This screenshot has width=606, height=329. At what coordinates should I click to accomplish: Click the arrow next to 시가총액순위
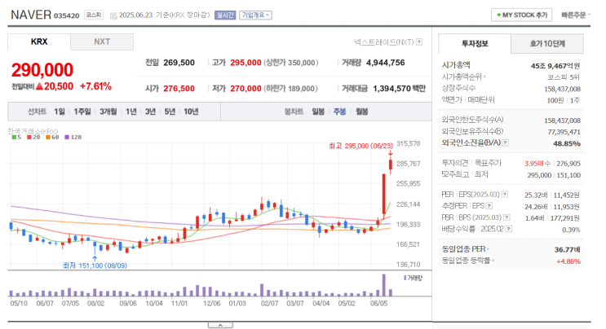tap(484, 77)
